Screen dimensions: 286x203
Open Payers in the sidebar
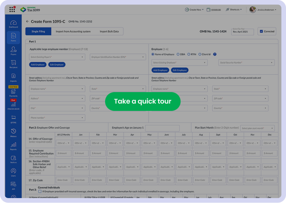[13, 50]
